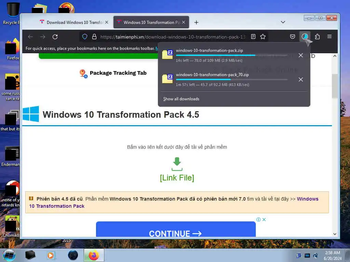Screen dimensions: 350x262
Task: Click the Windows logo beside page heading
Action: coord(31,114)
